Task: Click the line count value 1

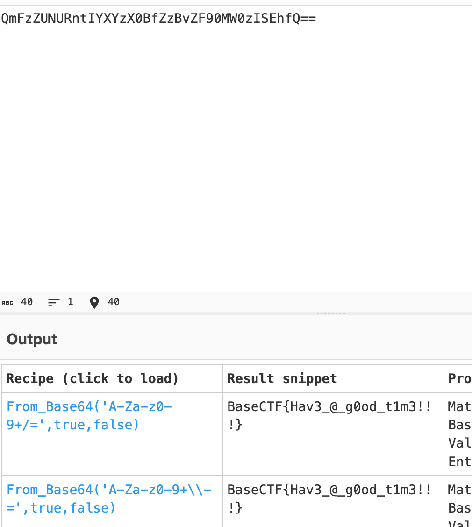Action: [70, 302]
